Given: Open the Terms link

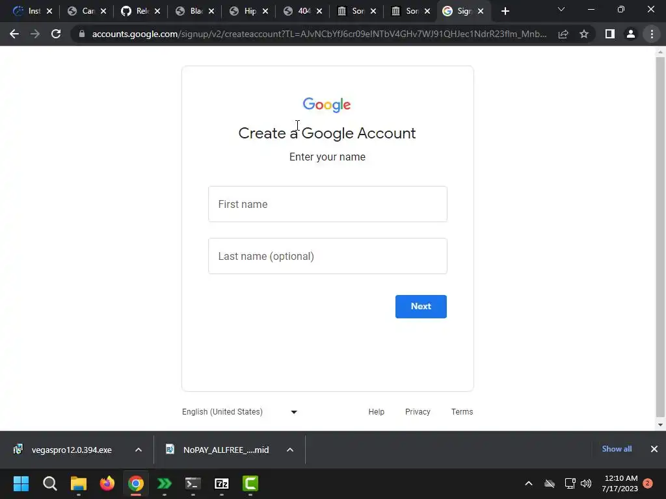Looking at the screenshot, I should point(462,411).
